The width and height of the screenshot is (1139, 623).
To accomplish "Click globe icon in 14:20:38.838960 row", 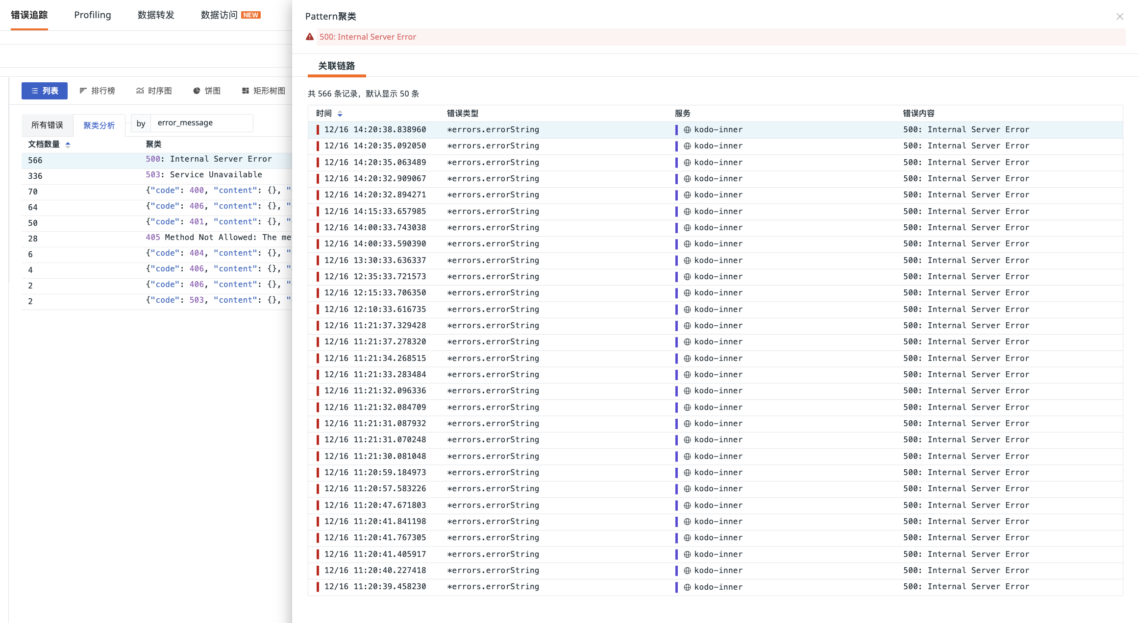I will pyautogui.click(x=687, y=130).
